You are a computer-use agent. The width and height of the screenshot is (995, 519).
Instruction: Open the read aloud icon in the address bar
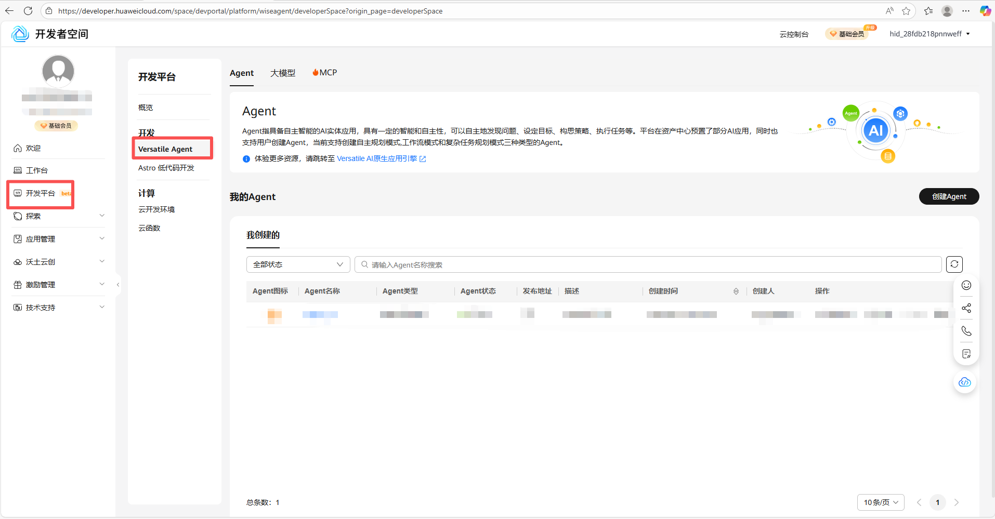[890, 11]
